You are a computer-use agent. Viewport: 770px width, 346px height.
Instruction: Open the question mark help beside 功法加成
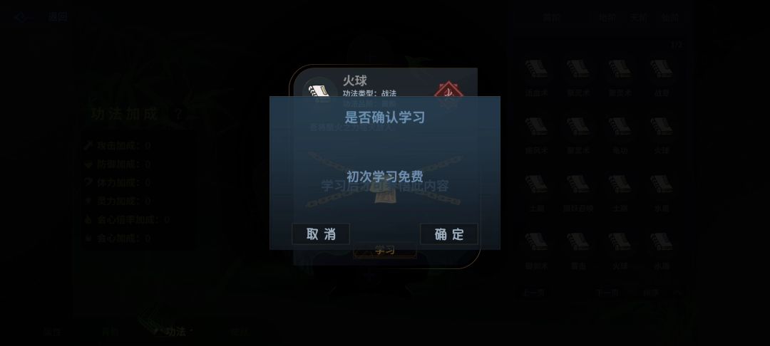pyautogui.click(x=178, y=114)
